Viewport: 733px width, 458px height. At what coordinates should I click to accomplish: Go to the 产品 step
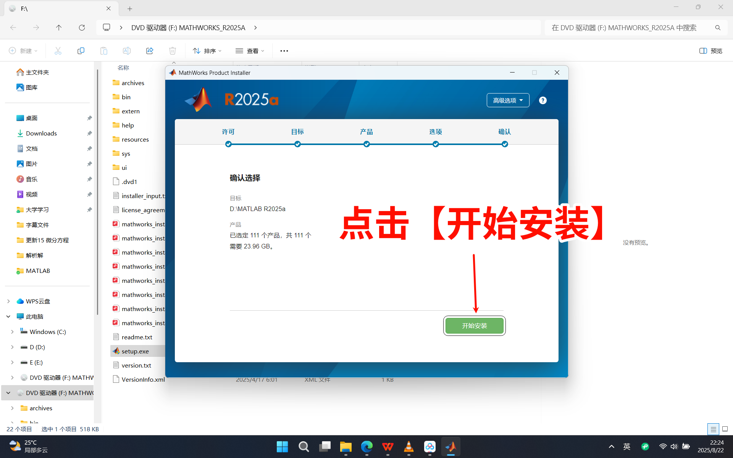tap(366, 132)
